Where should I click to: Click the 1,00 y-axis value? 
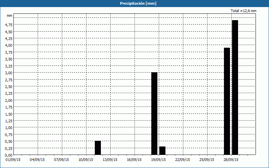pos(9,128)
